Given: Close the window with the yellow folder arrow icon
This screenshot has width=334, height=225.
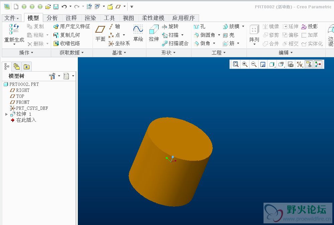Looking at the screenshot, I should tap(110, 7).
